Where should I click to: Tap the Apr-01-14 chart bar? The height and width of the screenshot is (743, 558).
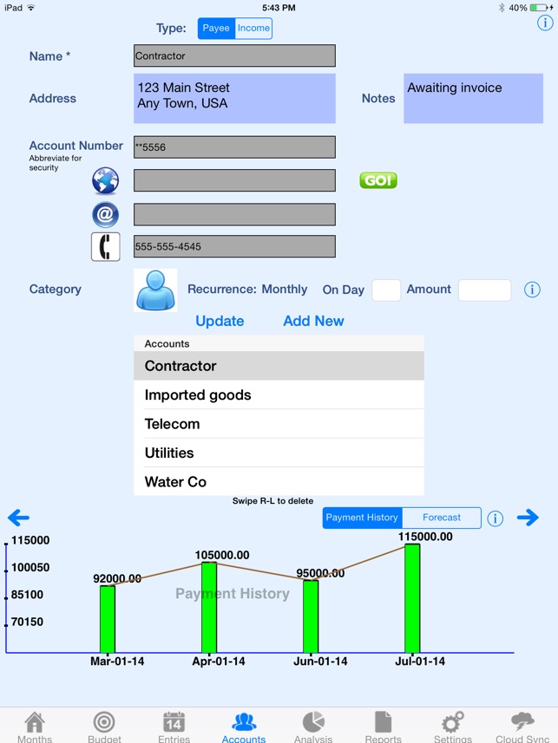point(209,607)
